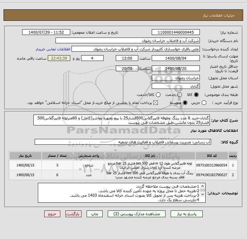Click the sealing ring item name cell
The height and width of the screenshot is (239, 247).
pyautogui.click(x=150, y=175)
